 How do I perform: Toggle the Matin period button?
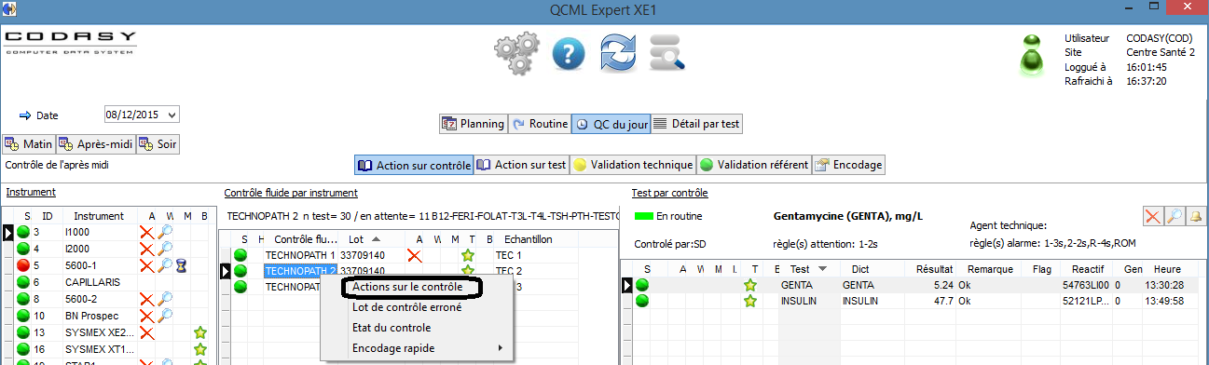click(29, 144)
